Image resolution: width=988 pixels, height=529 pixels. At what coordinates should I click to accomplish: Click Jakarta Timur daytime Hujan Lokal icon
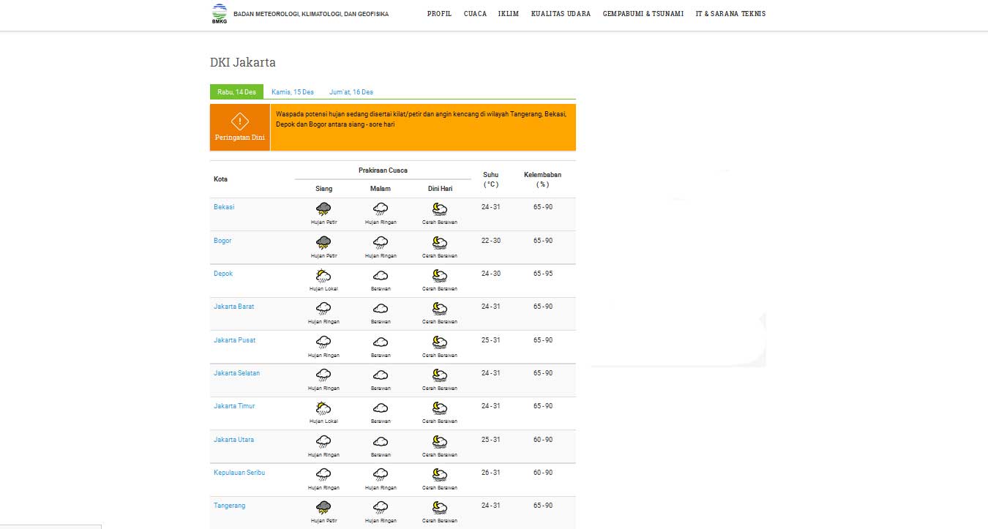click(x=323, y=408)
